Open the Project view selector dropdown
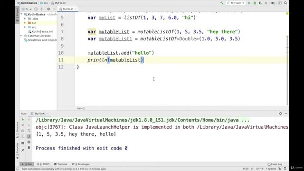The height and width of the screenshot is (171, 304). point(27,9)
